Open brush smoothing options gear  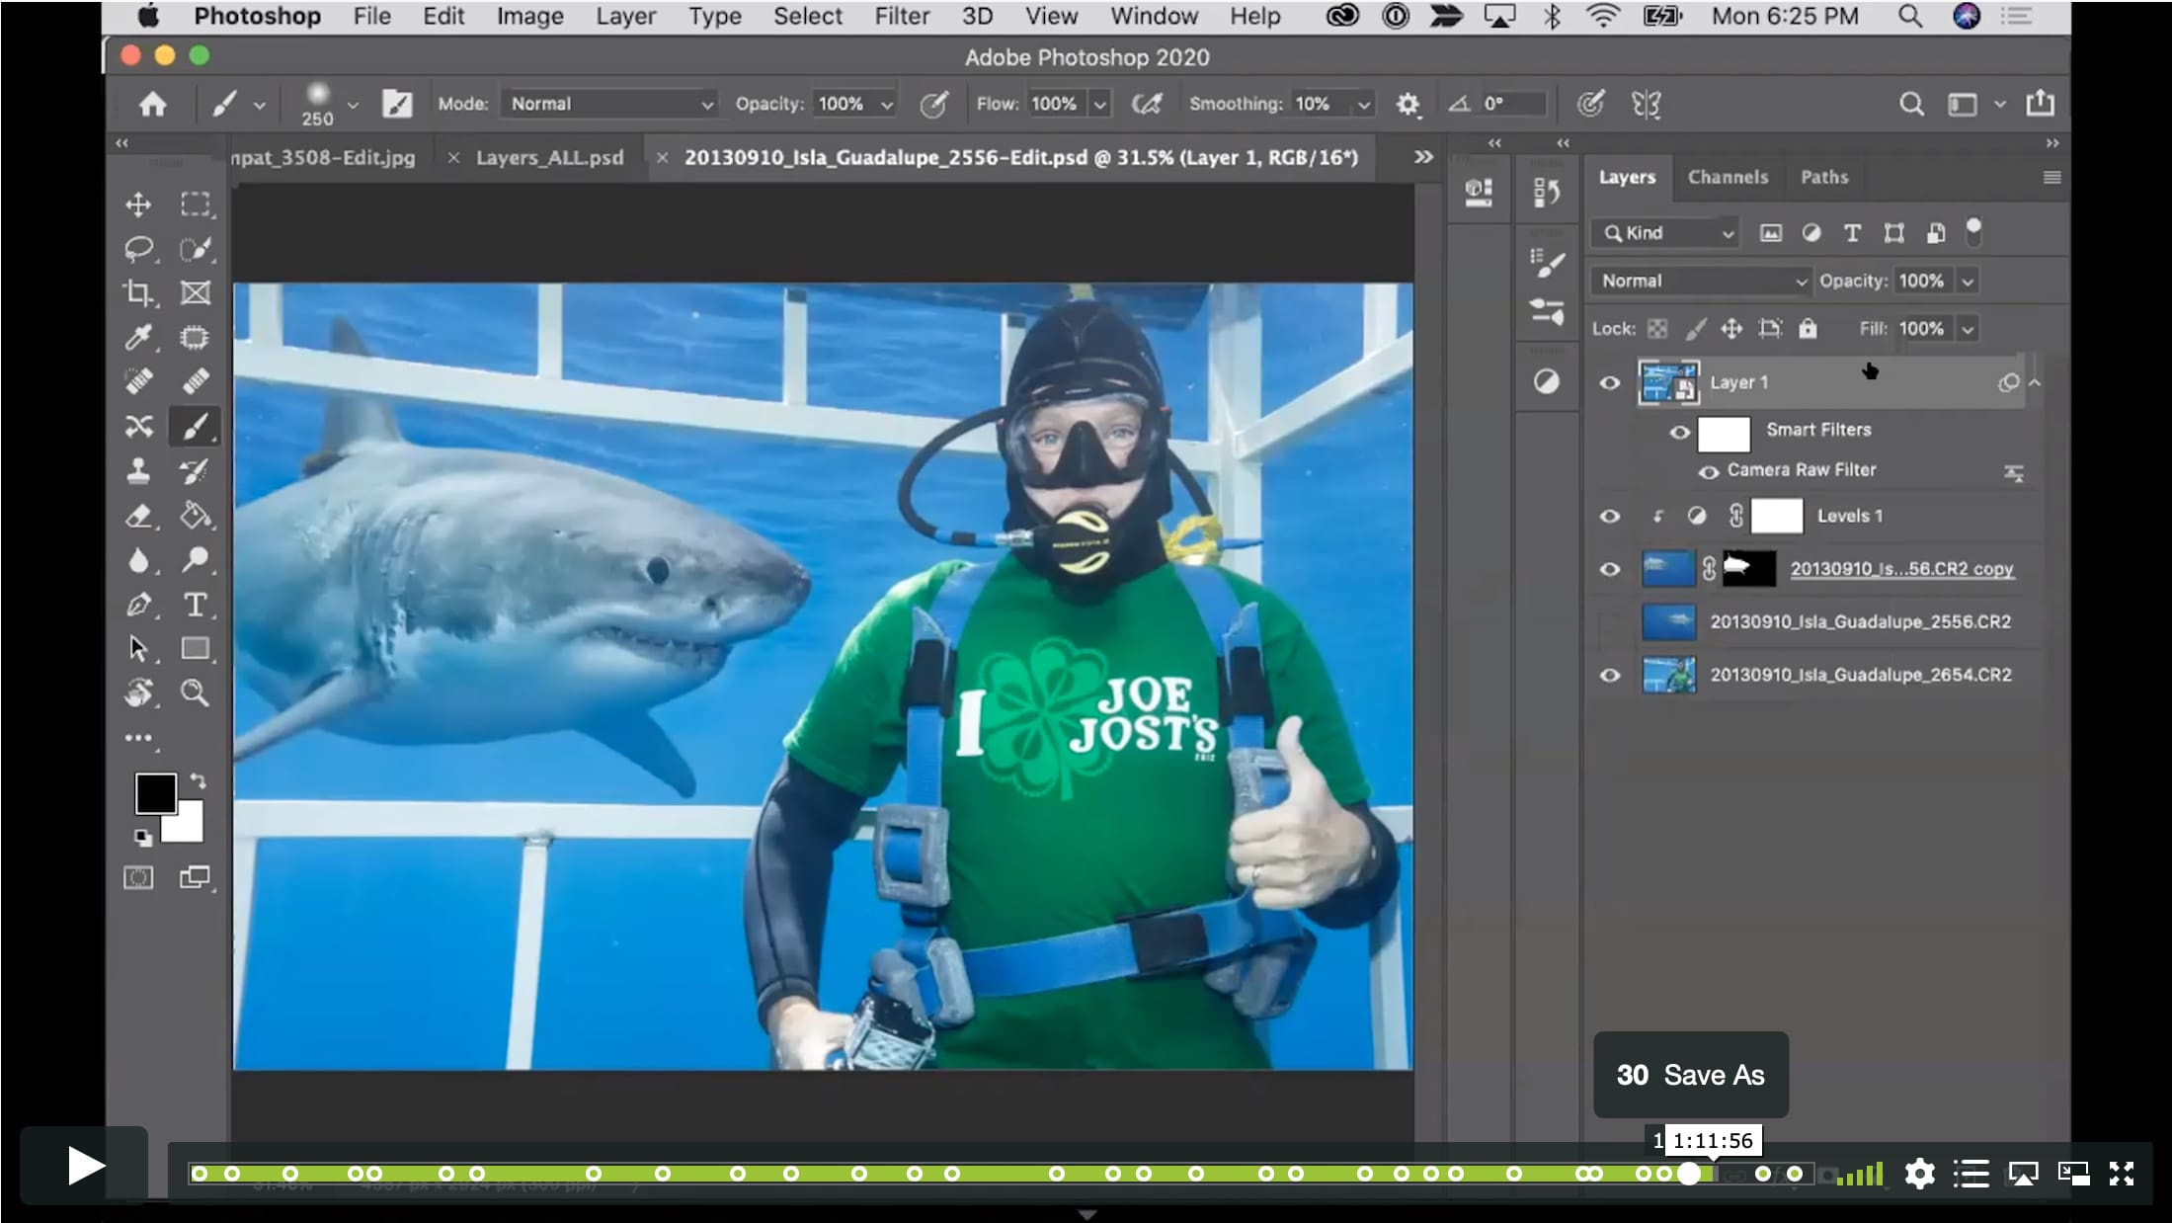1408,104
